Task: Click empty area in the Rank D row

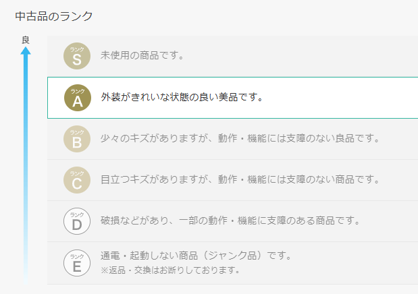Action: [x=389, y=221]
